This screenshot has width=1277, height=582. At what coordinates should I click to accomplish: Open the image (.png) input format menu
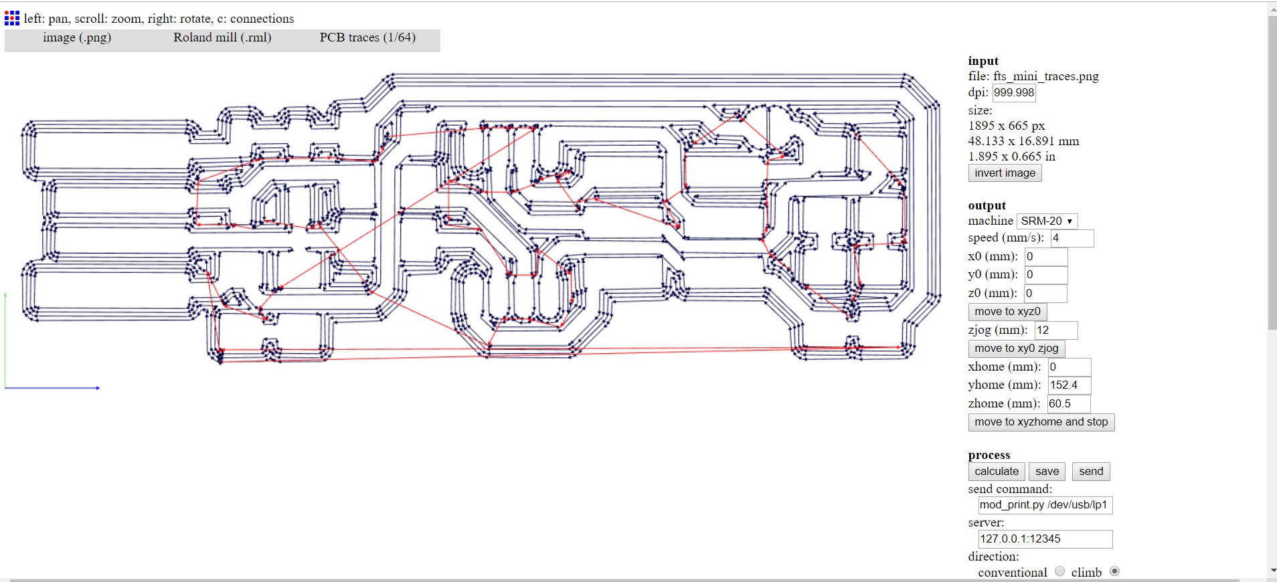(x=77, y=38)
